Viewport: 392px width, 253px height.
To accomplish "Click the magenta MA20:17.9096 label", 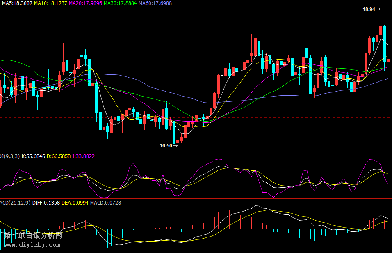I will (85, 3).
